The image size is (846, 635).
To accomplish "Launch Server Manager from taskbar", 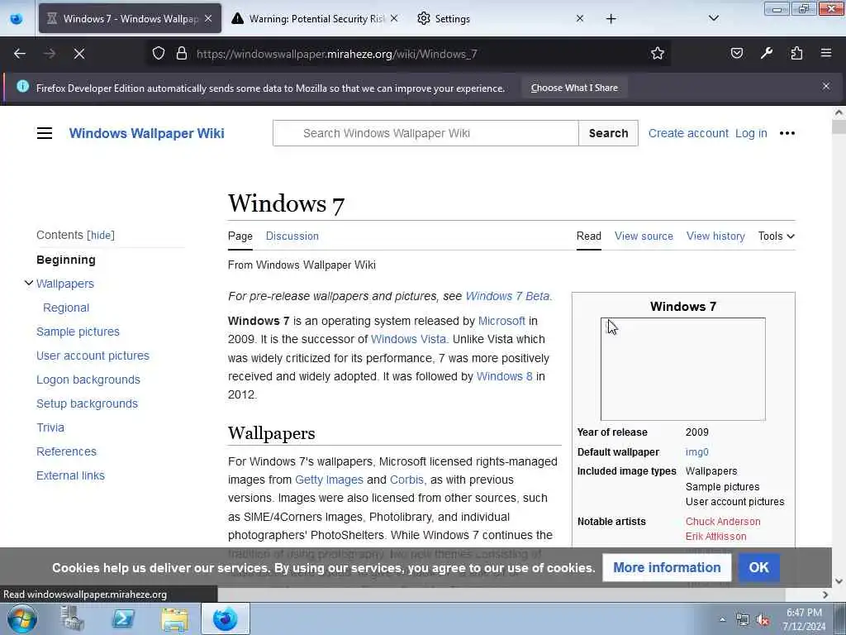I will [x=72, y=618].
